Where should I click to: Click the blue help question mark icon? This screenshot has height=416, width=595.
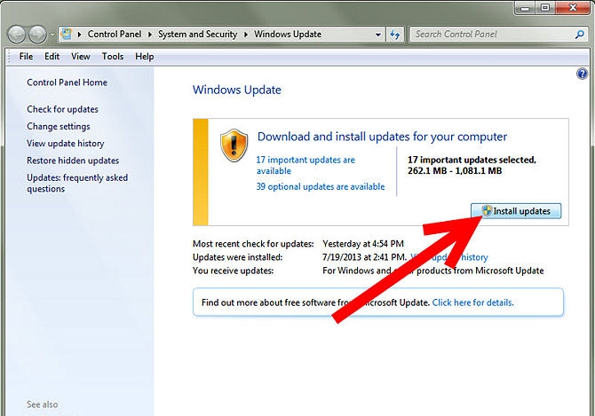coord(582,74)
